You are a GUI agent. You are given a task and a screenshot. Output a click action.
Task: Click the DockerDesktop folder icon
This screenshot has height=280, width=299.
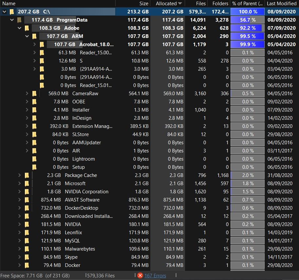27,208
